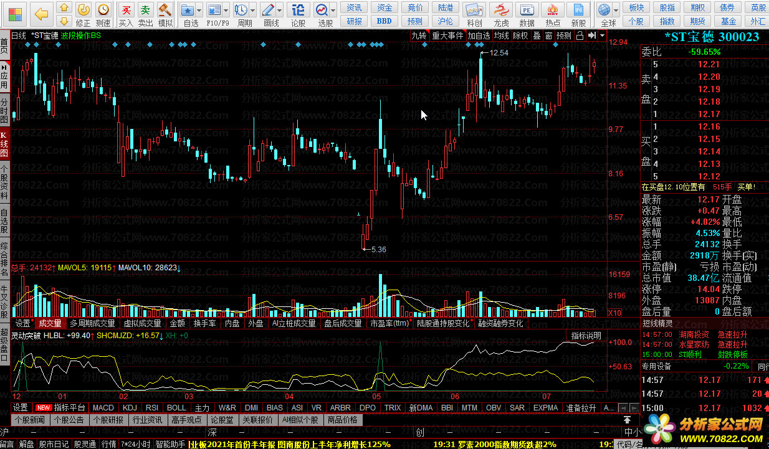The width and height of the screenshot is (769, 449).
Task: Click the 5.36 low price label
Action: pos(378,249)
